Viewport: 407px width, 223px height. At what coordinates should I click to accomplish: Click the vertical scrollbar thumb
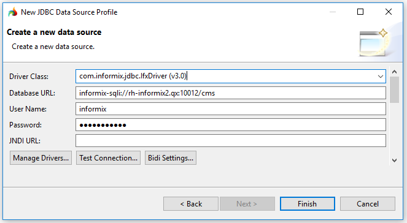point(394,90)
